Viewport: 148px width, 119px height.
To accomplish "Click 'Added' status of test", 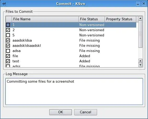I will click(x=85, y=61).
